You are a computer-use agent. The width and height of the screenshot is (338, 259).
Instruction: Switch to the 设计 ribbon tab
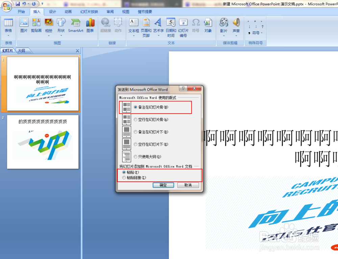pyautogui.click(x=52, y=11)
